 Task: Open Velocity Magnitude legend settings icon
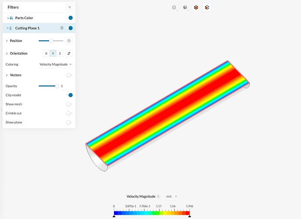[x=158, y=196]
